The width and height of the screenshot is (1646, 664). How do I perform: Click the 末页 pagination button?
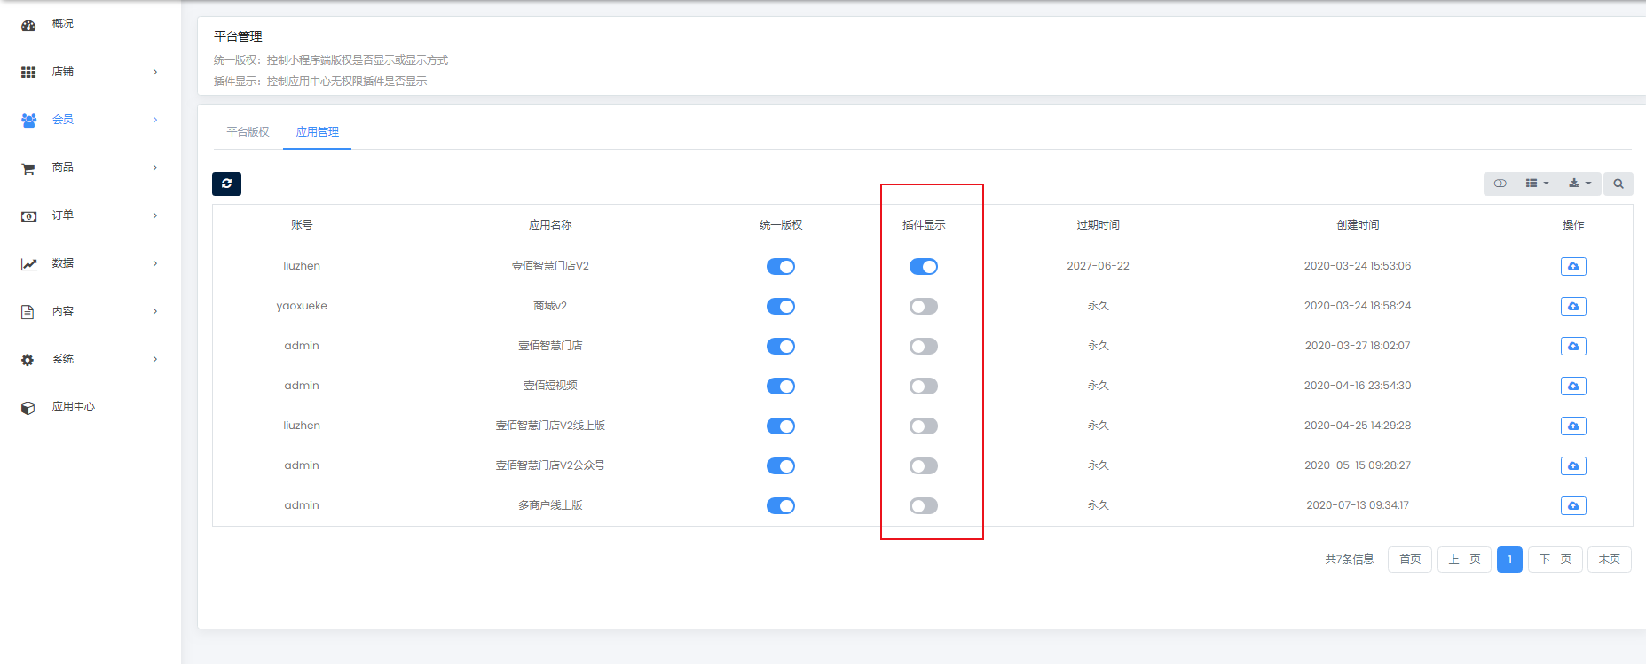click(1609, 559)
